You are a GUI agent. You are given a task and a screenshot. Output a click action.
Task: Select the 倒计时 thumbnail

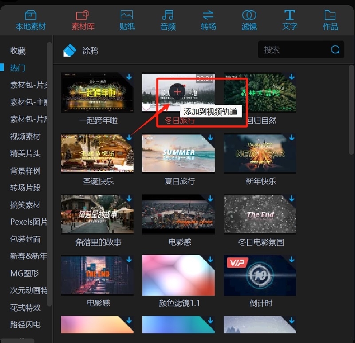(x=260, y=275)
